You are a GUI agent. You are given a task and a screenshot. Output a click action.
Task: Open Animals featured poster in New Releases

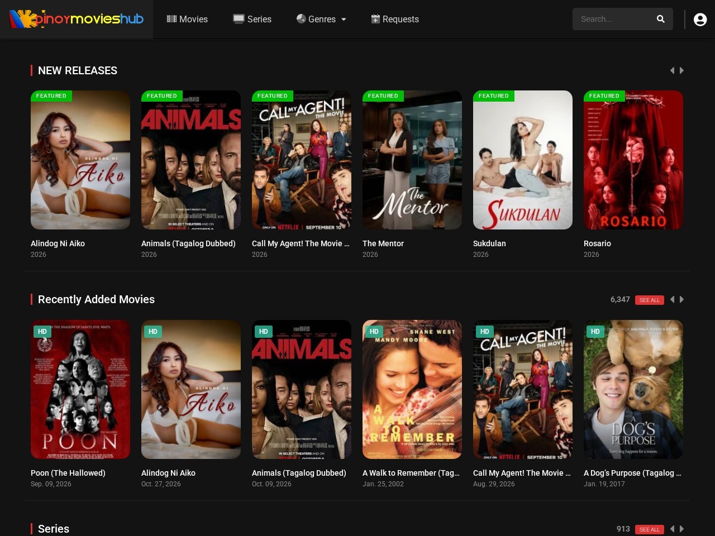[191, 160]
